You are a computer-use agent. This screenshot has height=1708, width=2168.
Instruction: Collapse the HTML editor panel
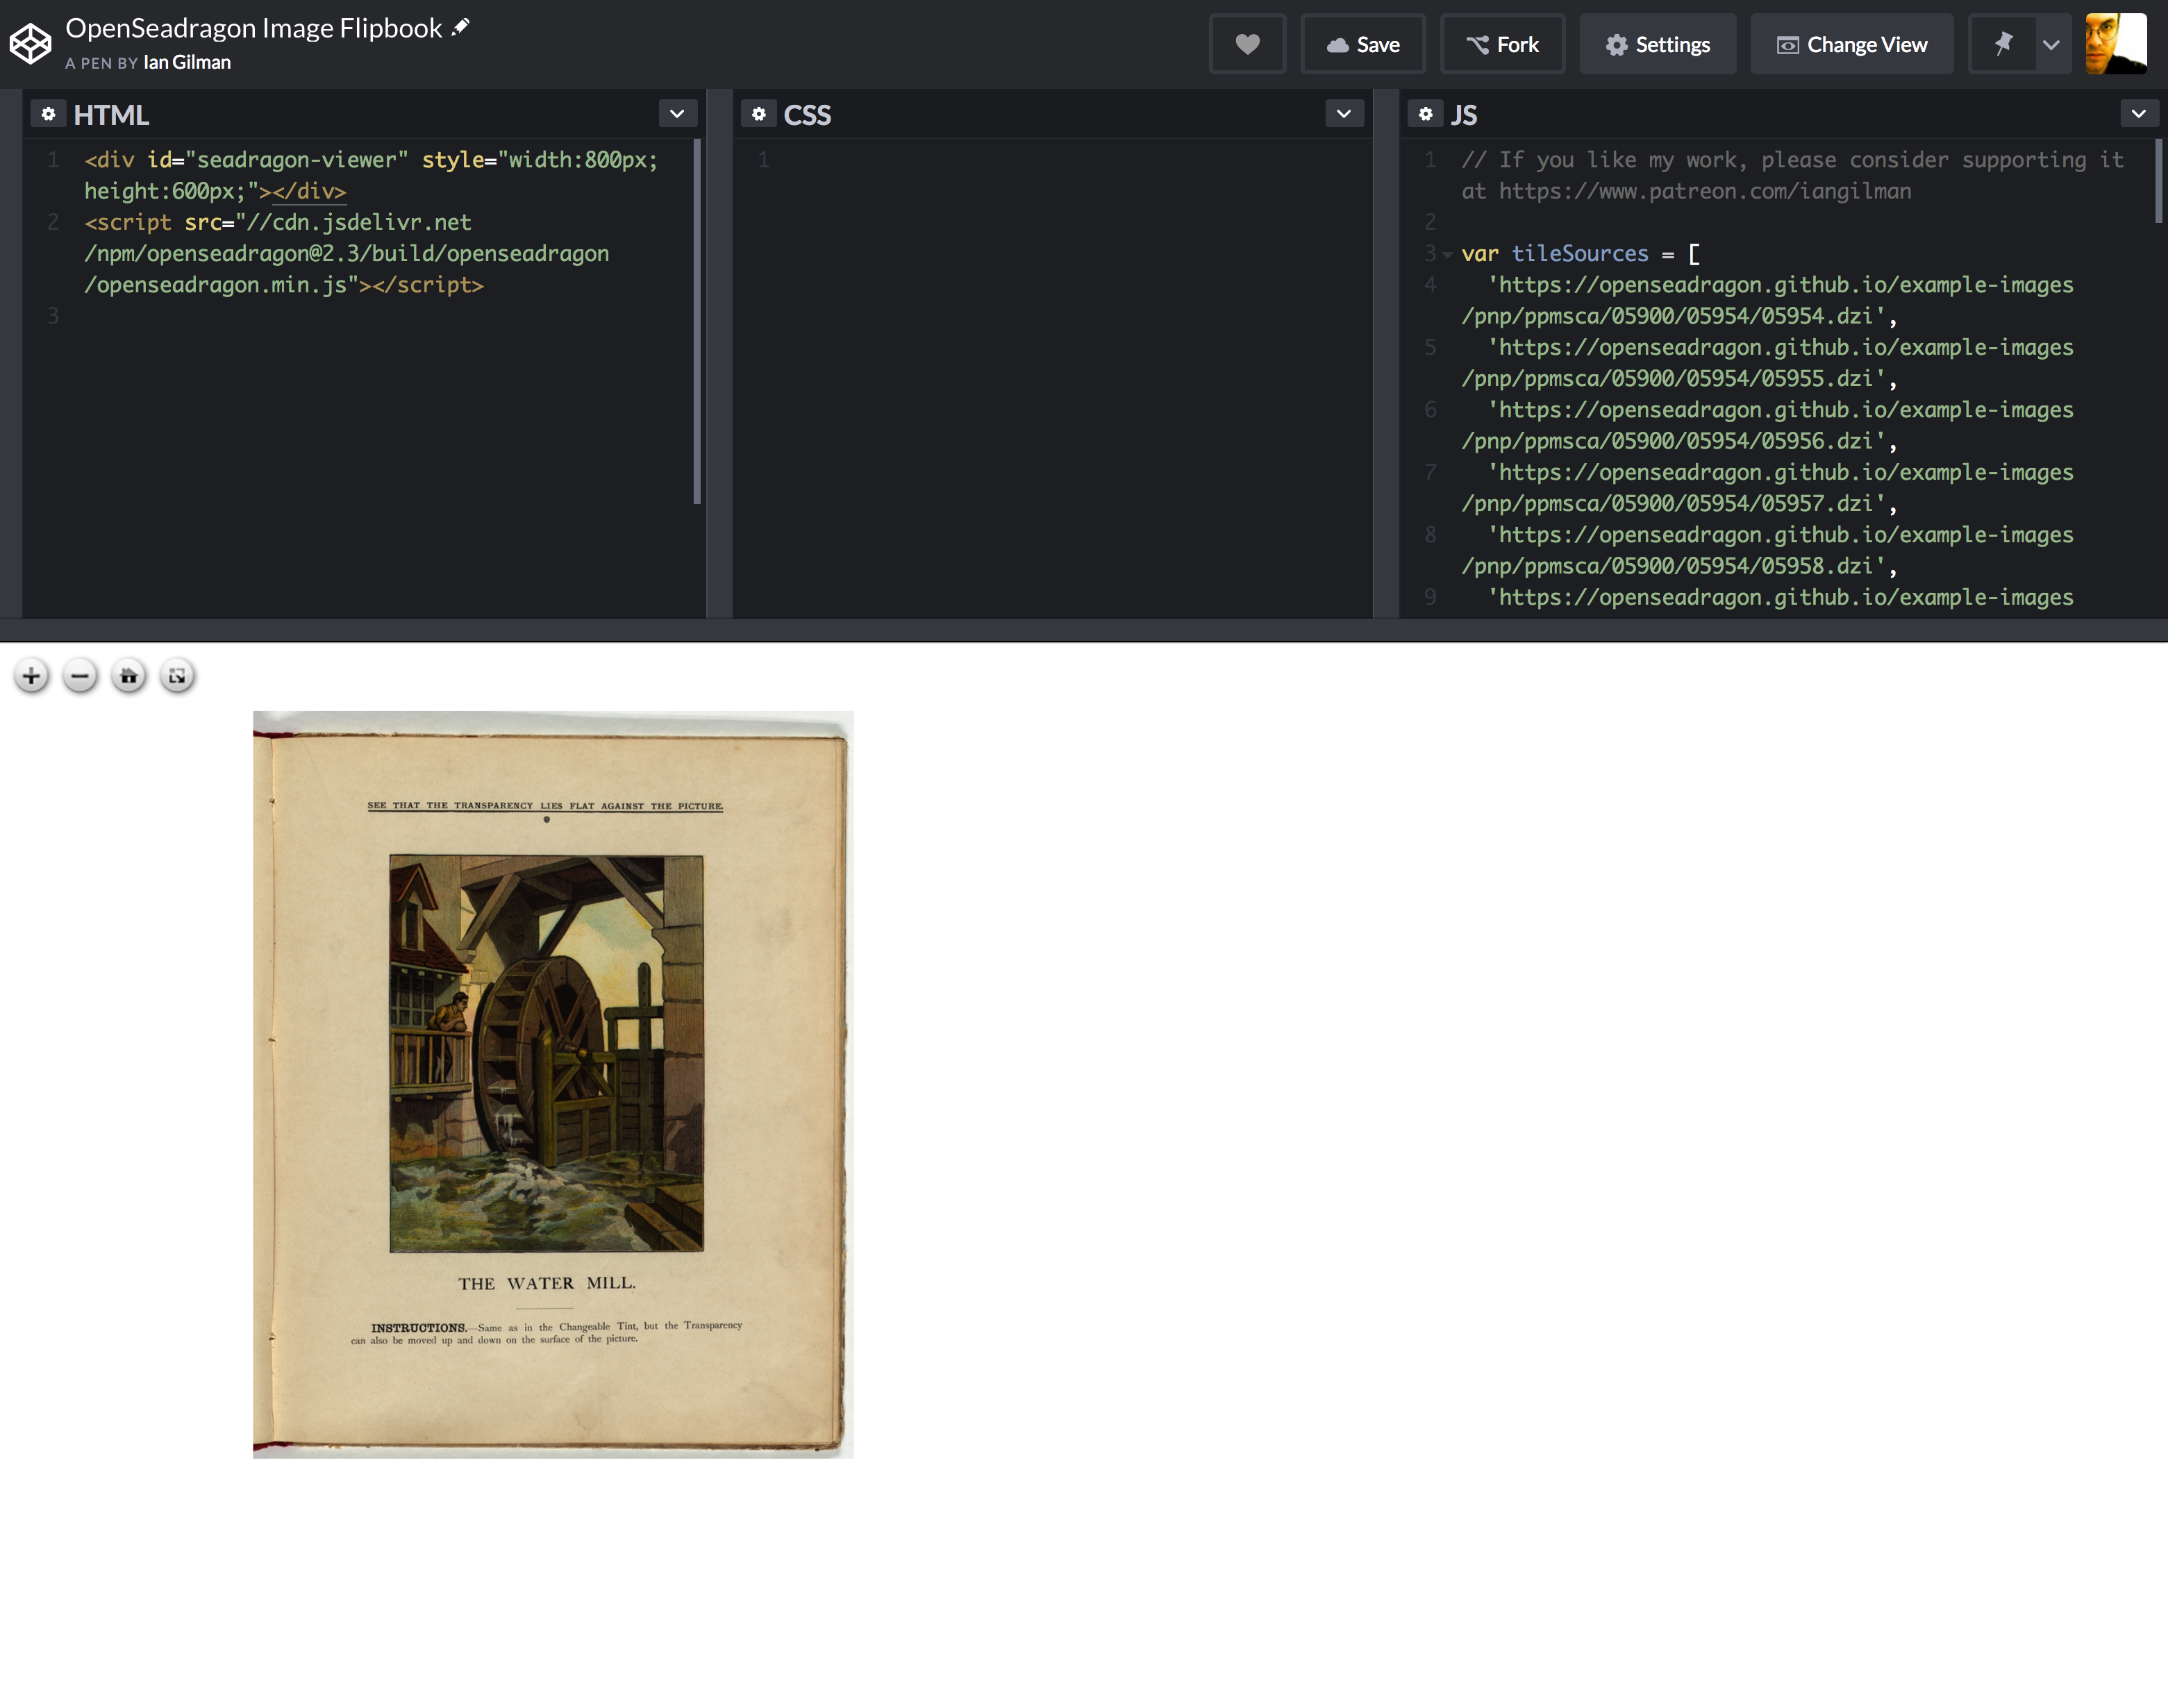click(x=676, y=113)
